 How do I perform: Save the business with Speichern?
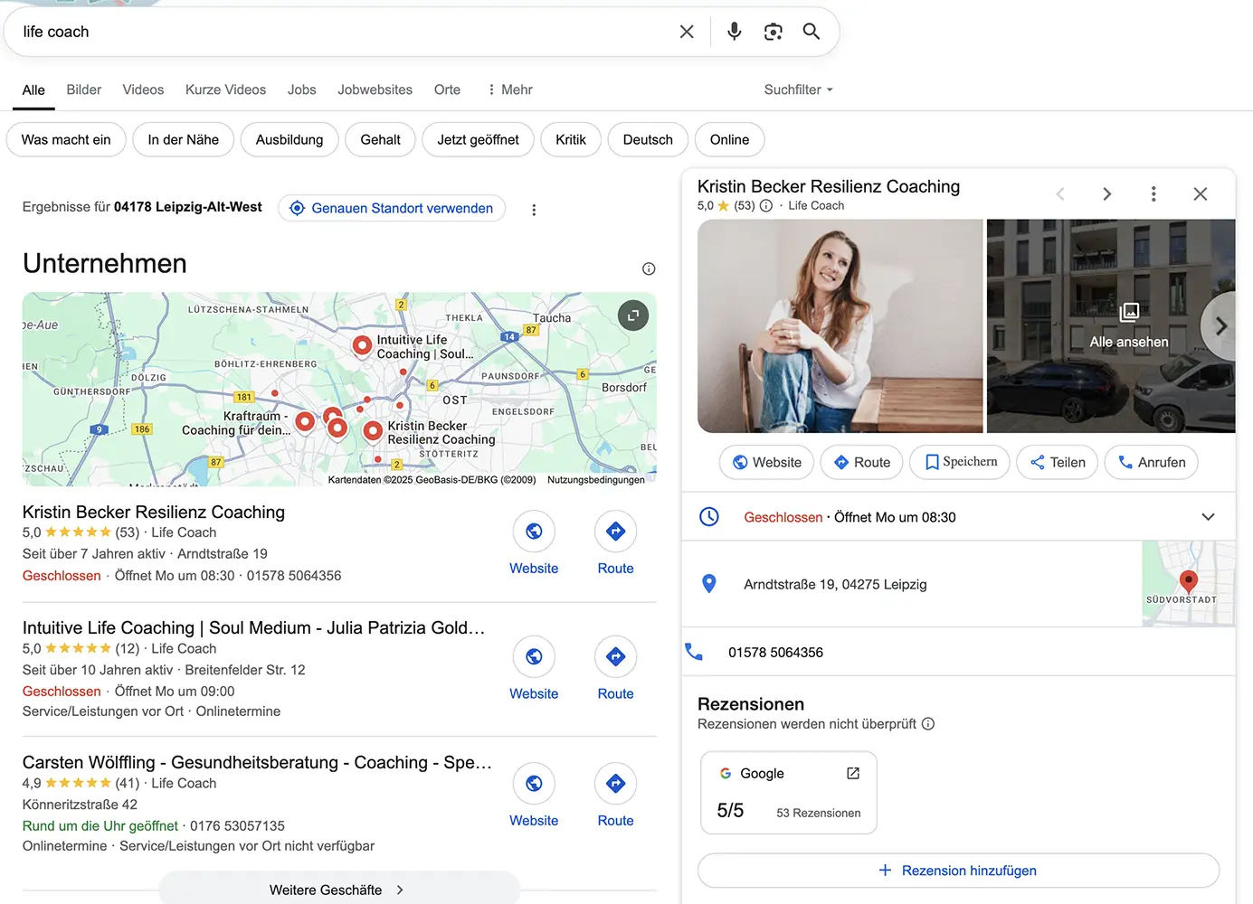coord(960,462)
